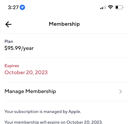Viewport: 128px width, 124px height.
Task: Tap the Plan label
Action: (9, 42)
